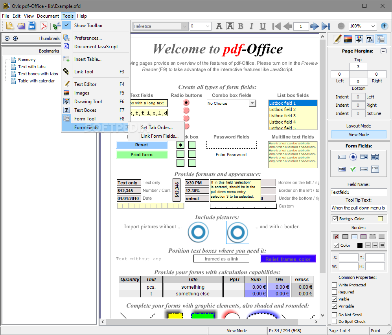Viewport: 392px width, 335px height.
Task: Open the 100% zoom dropdown
Action: click(373, 26)
